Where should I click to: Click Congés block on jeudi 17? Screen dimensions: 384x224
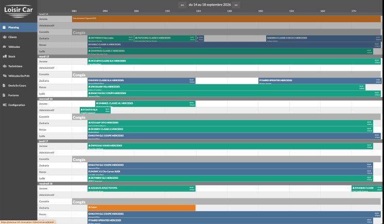tap(226, 159)
